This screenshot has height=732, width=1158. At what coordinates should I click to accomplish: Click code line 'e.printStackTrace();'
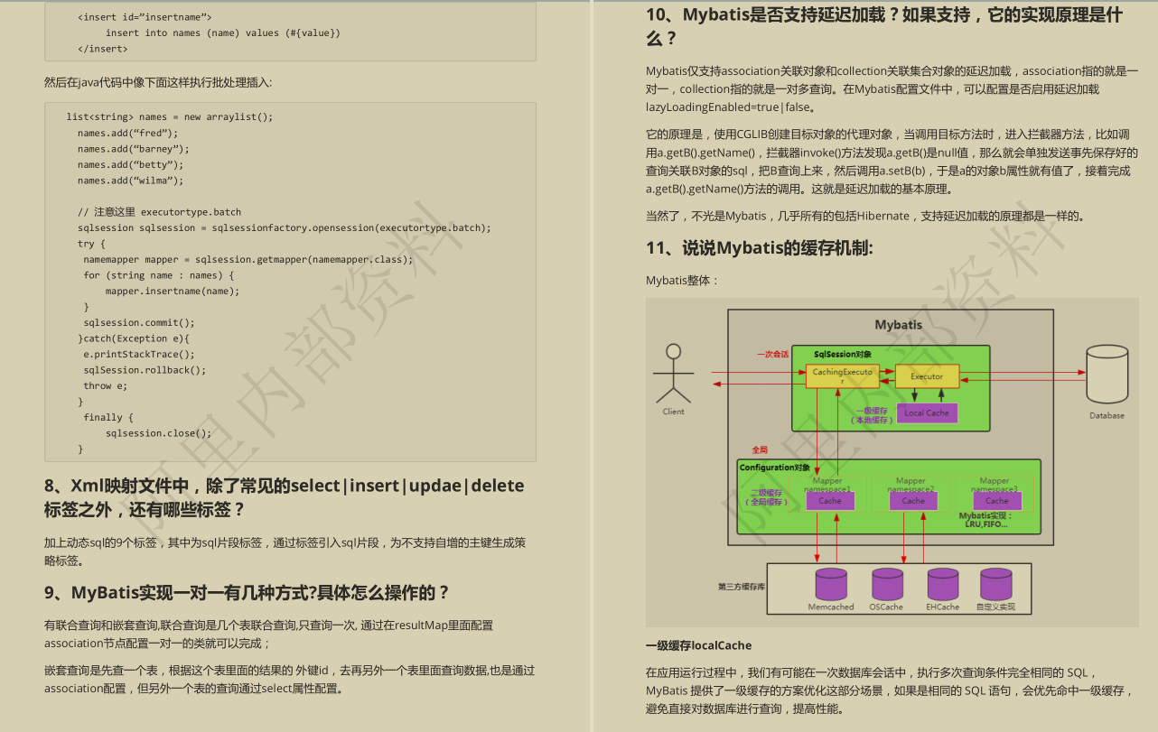point(139,354)
